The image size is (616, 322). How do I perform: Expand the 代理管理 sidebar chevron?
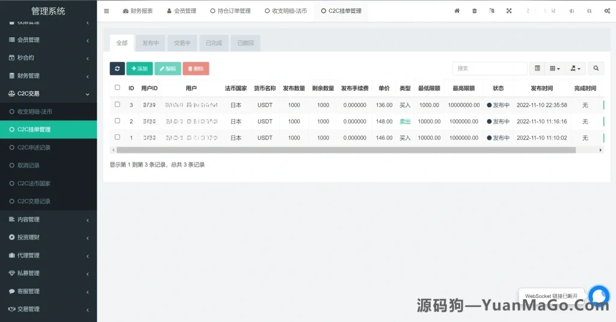(88, 256)
